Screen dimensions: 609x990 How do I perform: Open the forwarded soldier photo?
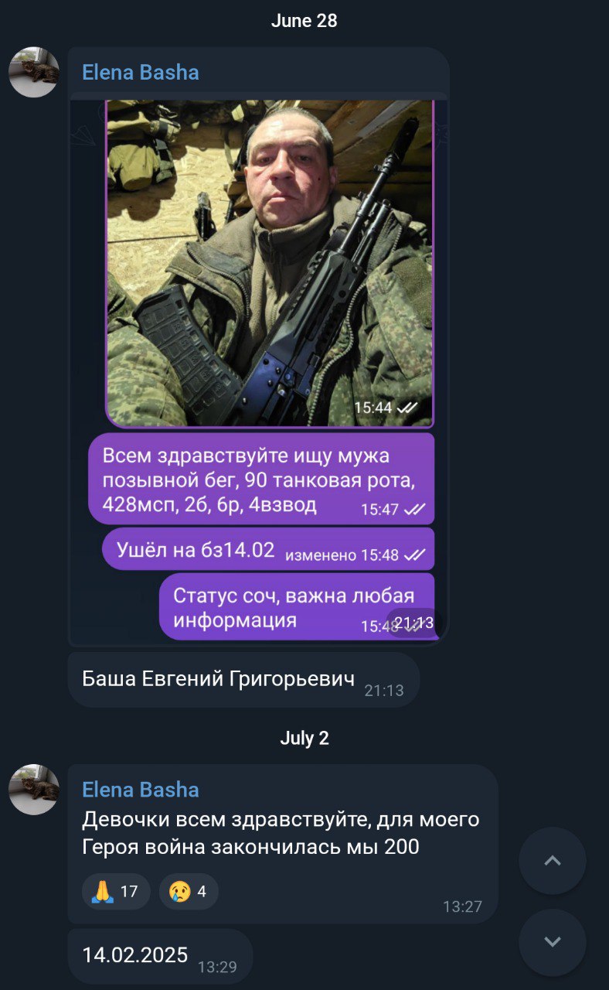click(x=270, y=263)
